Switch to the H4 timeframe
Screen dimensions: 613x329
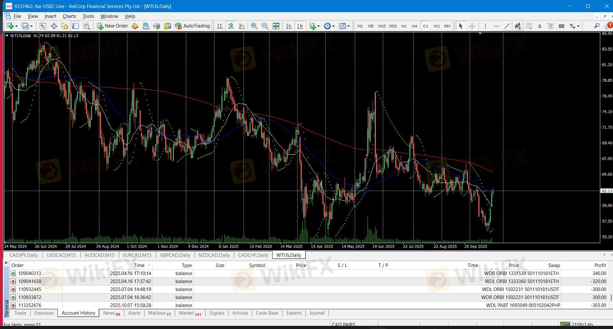(x=415, y=26)
